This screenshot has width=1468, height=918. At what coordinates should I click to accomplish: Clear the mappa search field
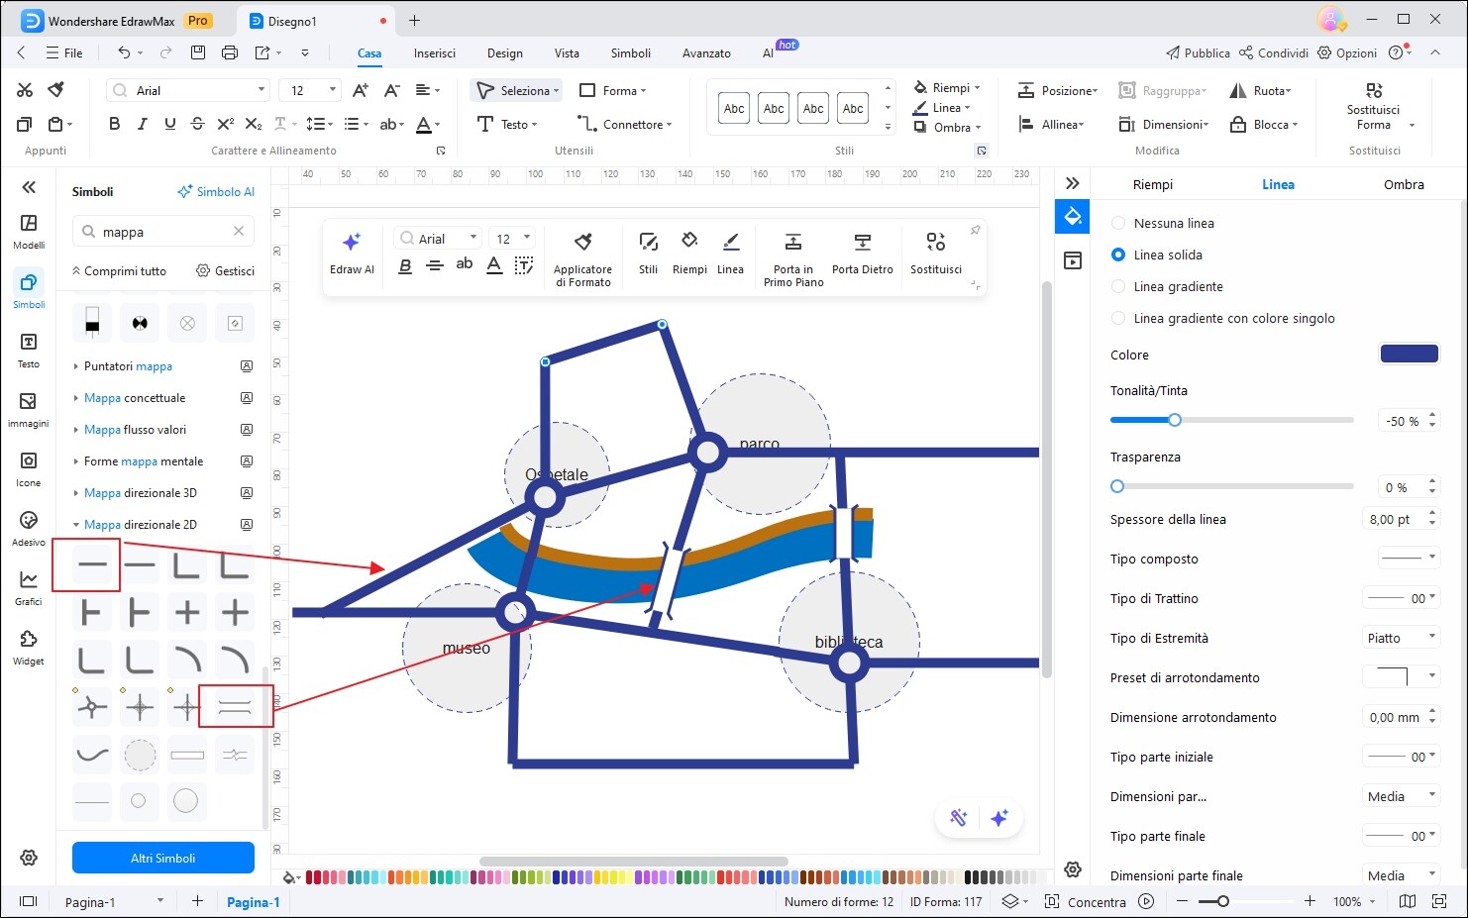(239, 231)
